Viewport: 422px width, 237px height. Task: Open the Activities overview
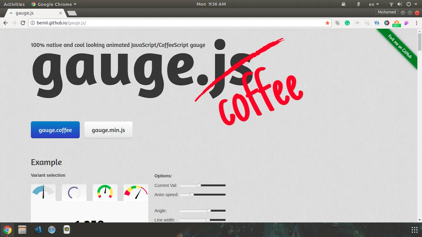click(14, 4)
